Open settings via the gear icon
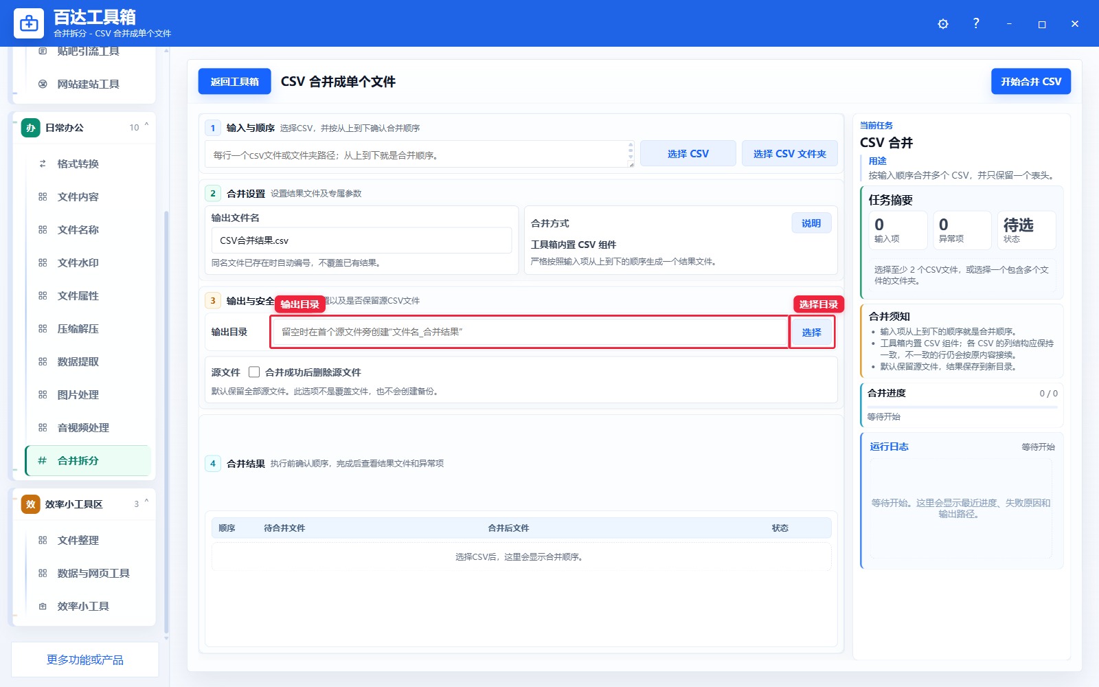1099x687 pixels. [x=943, y=24]
